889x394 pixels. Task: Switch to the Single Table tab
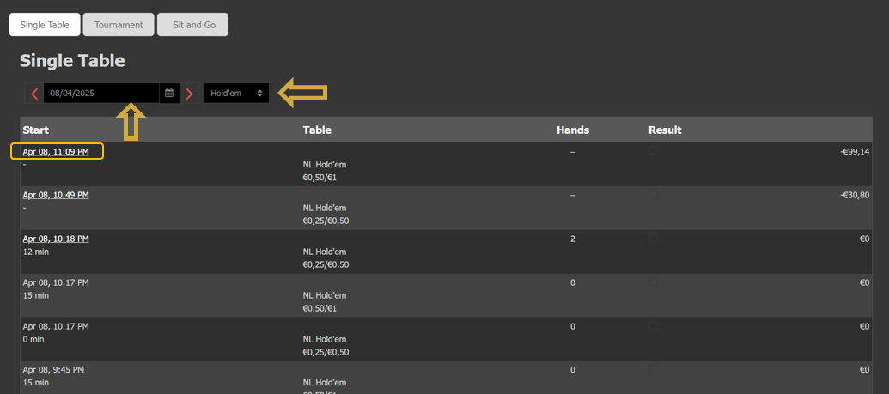(45, 25)
